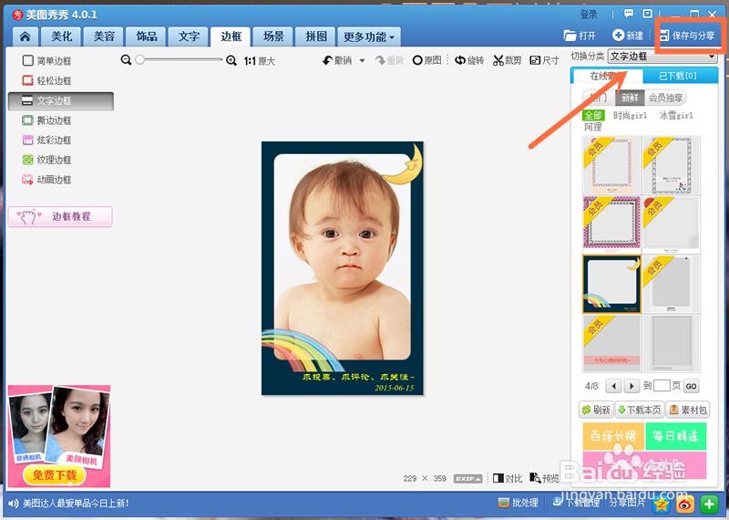Click the 刷新 refresh button
The image size is (729, 520).
coord(596,410)
